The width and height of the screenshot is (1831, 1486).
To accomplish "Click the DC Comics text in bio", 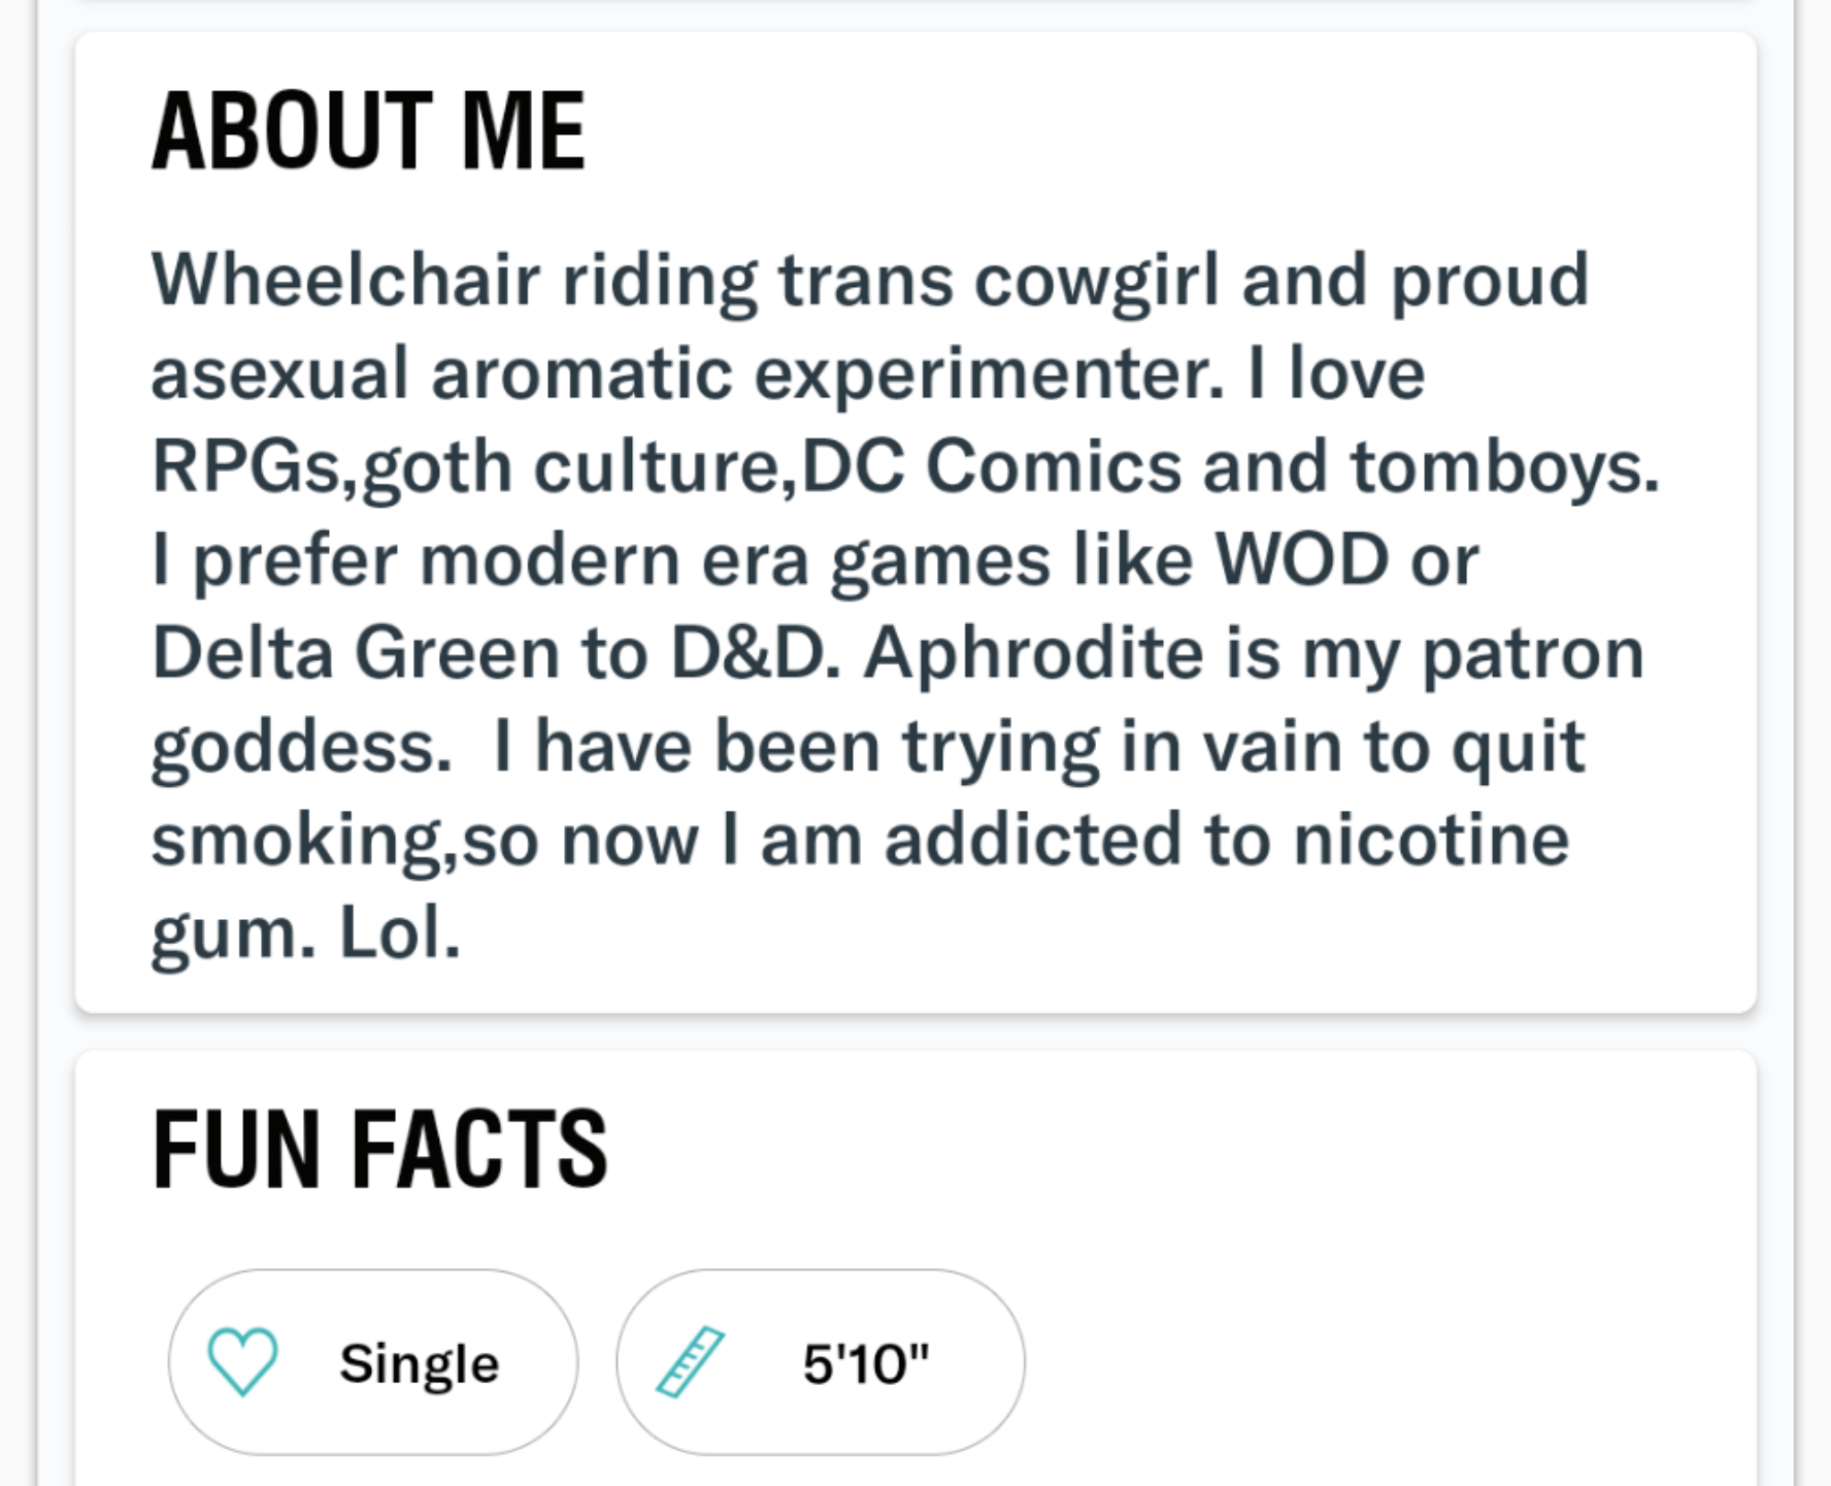I will click(991, 467).
